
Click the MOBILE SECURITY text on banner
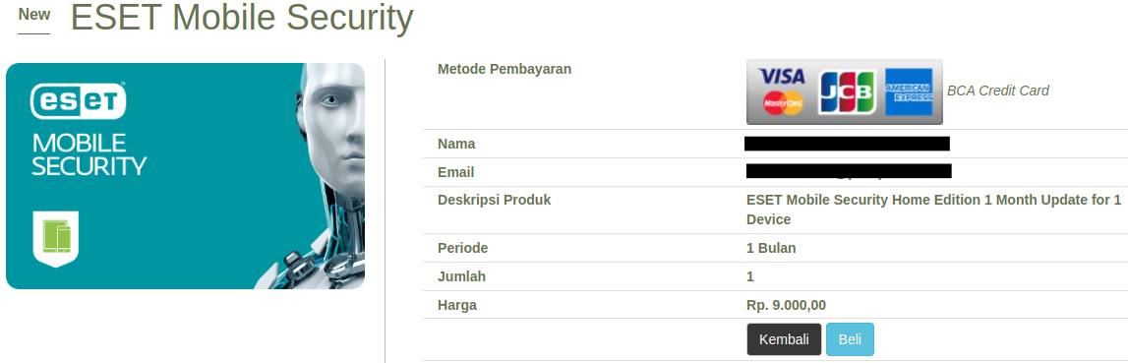[x=89, y=154]
